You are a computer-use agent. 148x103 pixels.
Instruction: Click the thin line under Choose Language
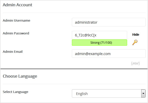[x=74, y=84]
